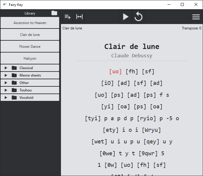Click the Classical folder label

click(x=26, y=68)
